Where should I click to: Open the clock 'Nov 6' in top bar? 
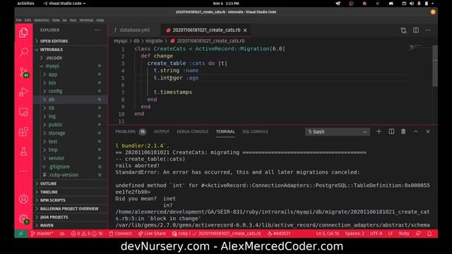(226, 4)
